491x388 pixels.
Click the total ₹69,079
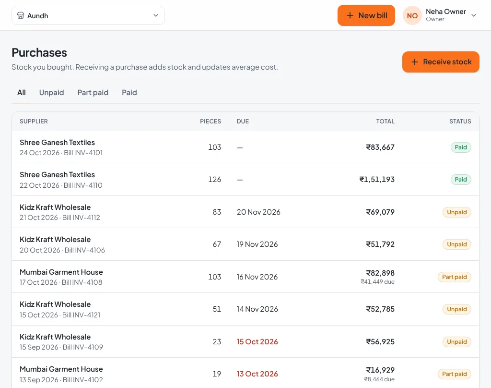[x=380, y=212]
